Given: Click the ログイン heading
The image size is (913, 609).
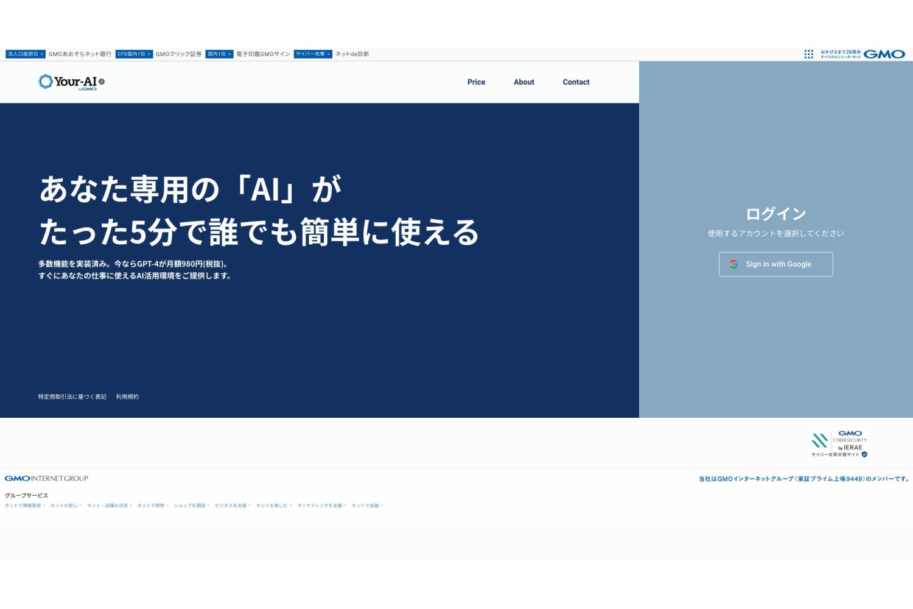Looking at the screenshot, I should [x=776, y=214].
